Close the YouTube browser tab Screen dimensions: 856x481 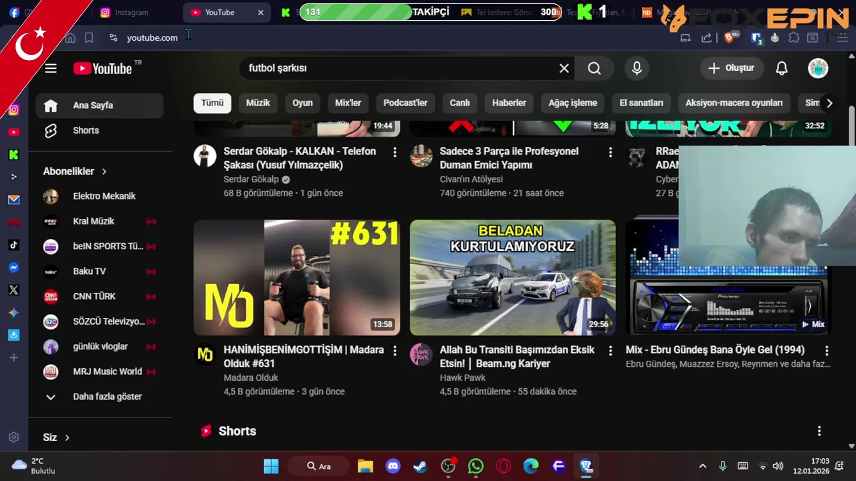(x=261, y=12)
